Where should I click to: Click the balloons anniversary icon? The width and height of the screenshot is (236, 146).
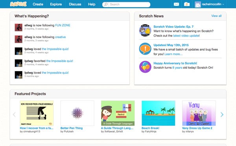pyautogui.click(x=145, y=67)
